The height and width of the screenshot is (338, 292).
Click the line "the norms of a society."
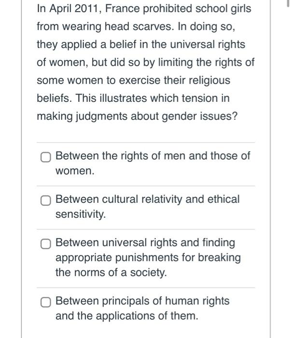tap(111, 272)
